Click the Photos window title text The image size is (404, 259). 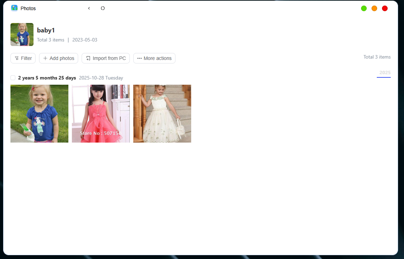(x=28, y=8)
